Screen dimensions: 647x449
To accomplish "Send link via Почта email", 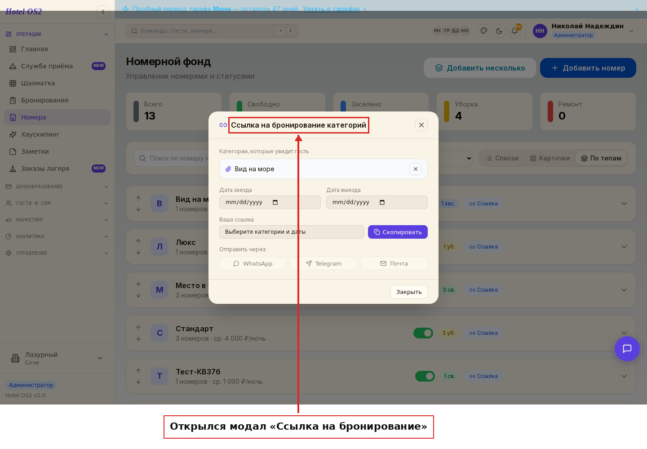I will (394, 263).
